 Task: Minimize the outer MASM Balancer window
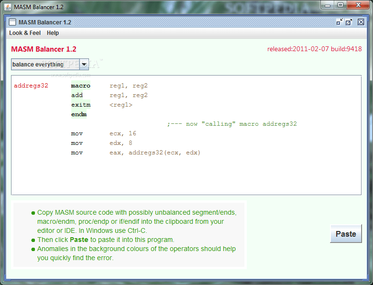(328, 5)
